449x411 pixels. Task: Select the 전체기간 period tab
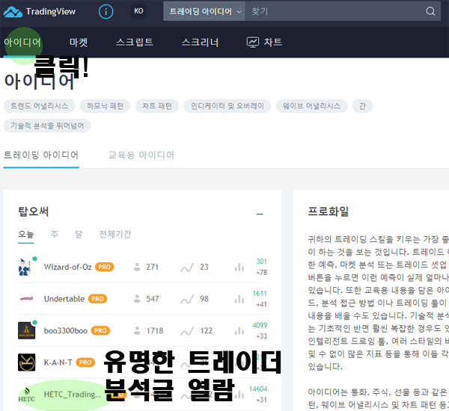click(x=115, y=234)
